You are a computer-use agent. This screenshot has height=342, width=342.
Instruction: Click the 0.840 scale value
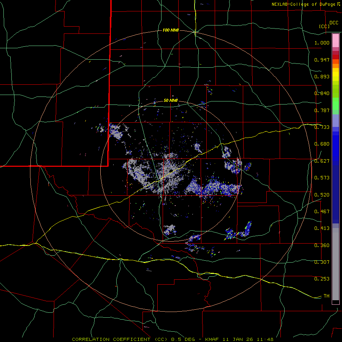(322, 93)
